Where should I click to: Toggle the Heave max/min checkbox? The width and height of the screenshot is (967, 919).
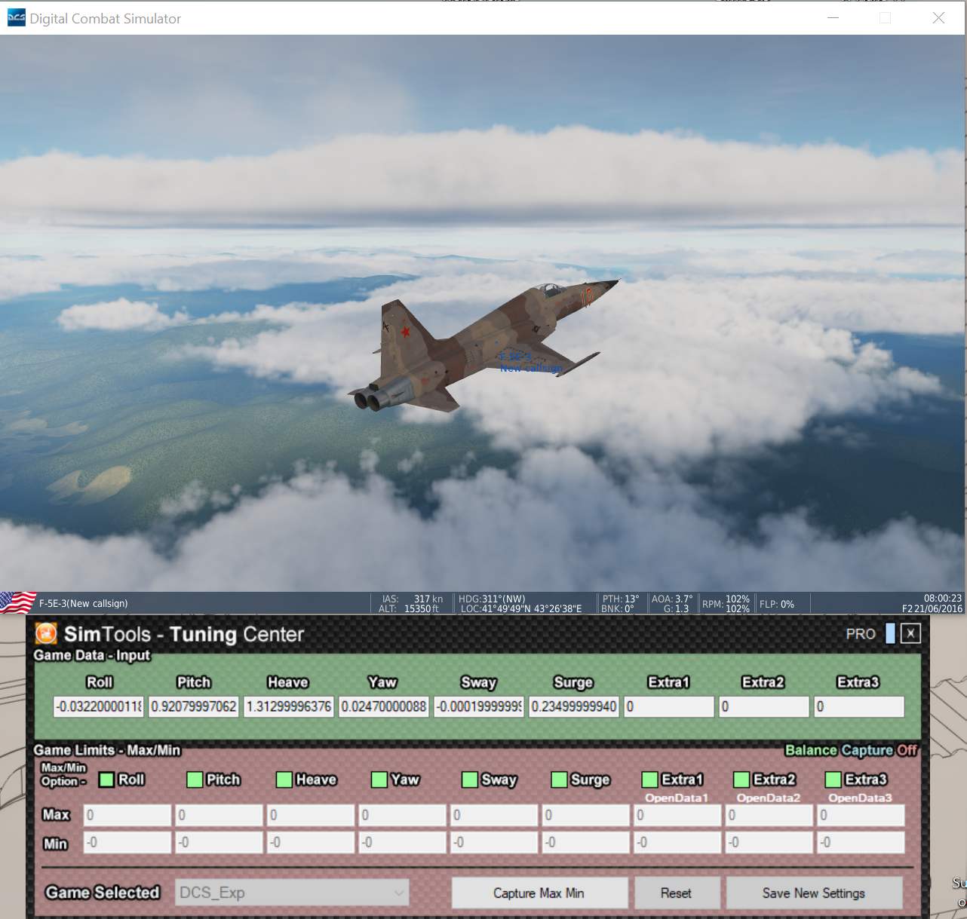click(x=284, y=780)
